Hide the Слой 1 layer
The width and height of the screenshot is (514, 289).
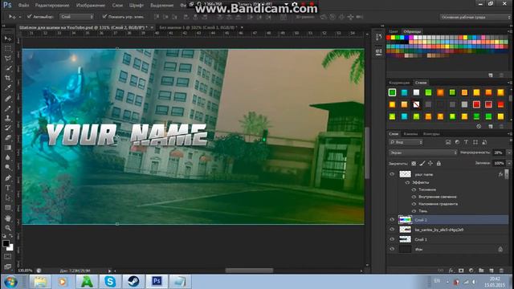[392, 239]
